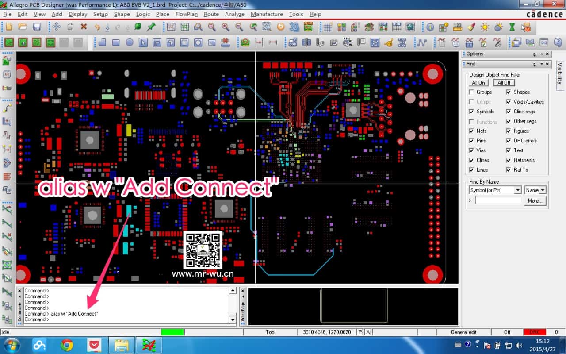Click the Save file toolbar icon

coord(37,27)
